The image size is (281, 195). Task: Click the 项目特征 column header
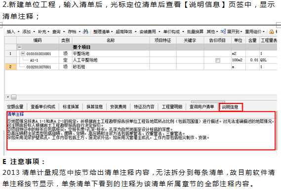click(163, 40)
